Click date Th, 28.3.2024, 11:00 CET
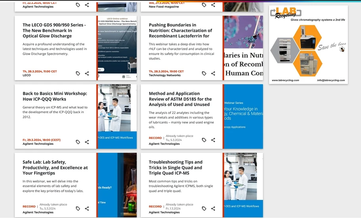 (x=40, y=72)
